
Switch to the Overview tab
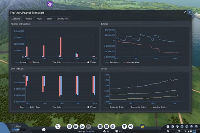16,19
